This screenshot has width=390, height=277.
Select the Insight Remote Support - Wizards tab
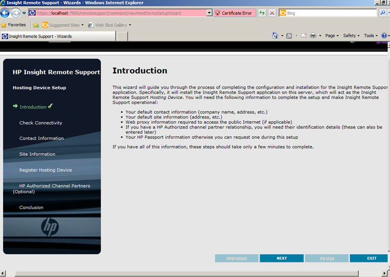coord(58,36)
